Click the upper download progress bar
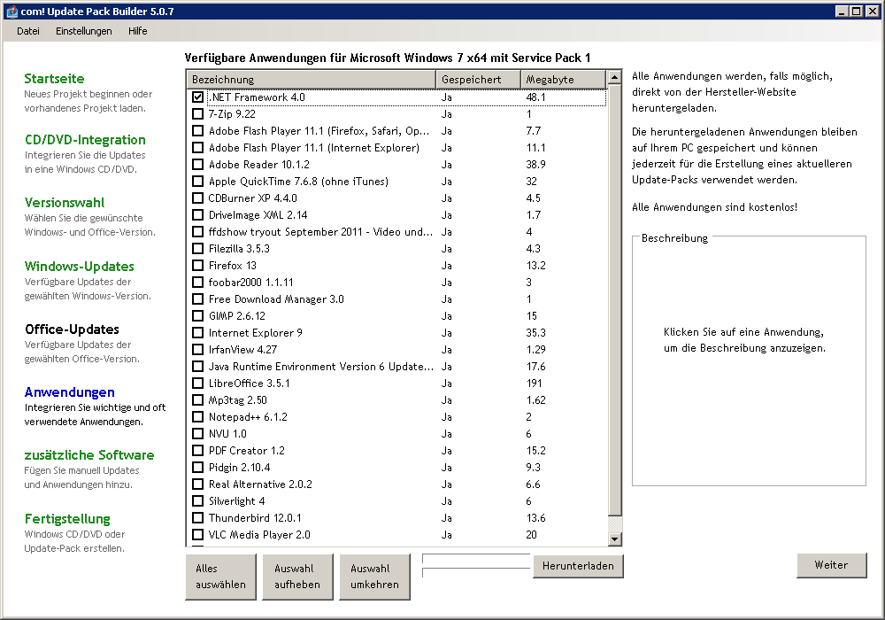This screenshot has width=885, height=620. click(476, 559)
